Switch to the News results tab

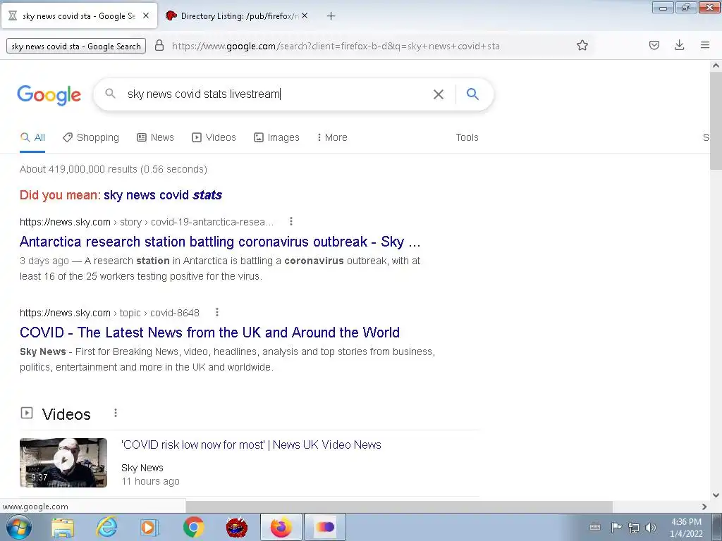point(156,137)
